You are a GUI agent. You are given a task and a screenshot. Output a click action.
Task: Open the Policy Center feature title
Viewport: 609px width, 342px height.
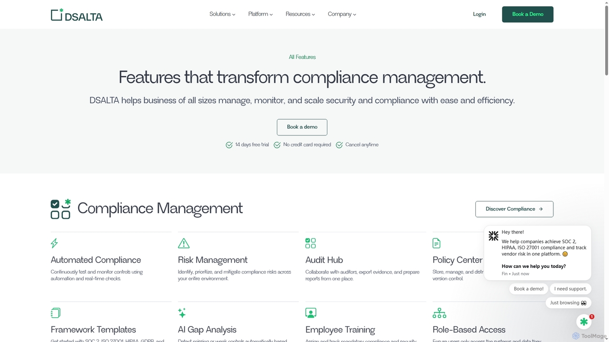pyautogui.click(x=457, y=260)
